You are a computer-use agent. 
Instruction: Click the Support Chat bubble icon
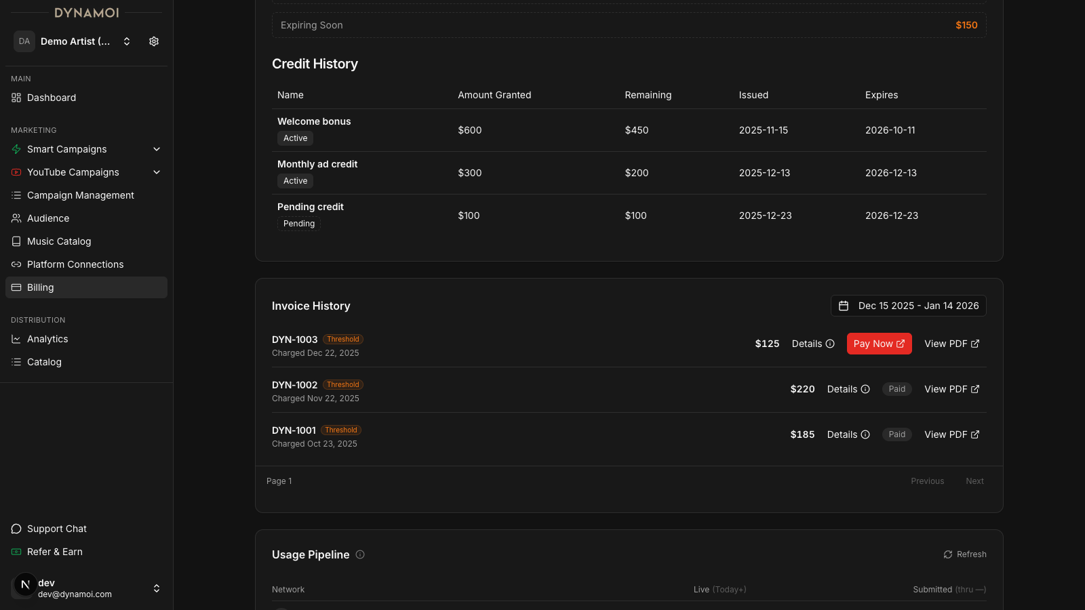click(x=16, y=529)
